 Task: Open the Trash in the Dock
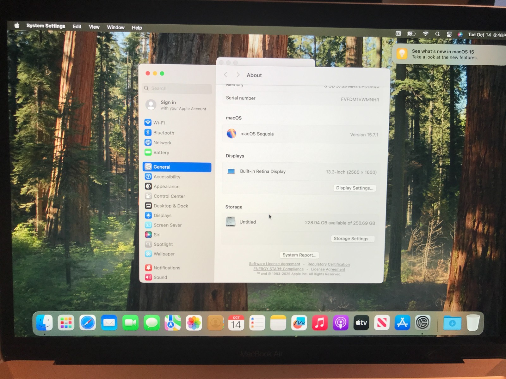473,323
